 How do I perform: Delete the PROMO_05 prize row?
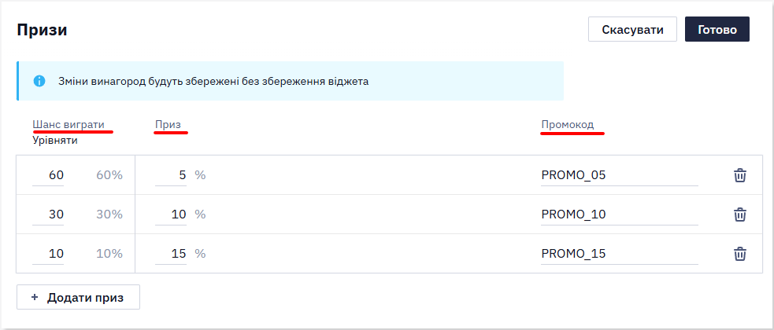coord(739,175)
